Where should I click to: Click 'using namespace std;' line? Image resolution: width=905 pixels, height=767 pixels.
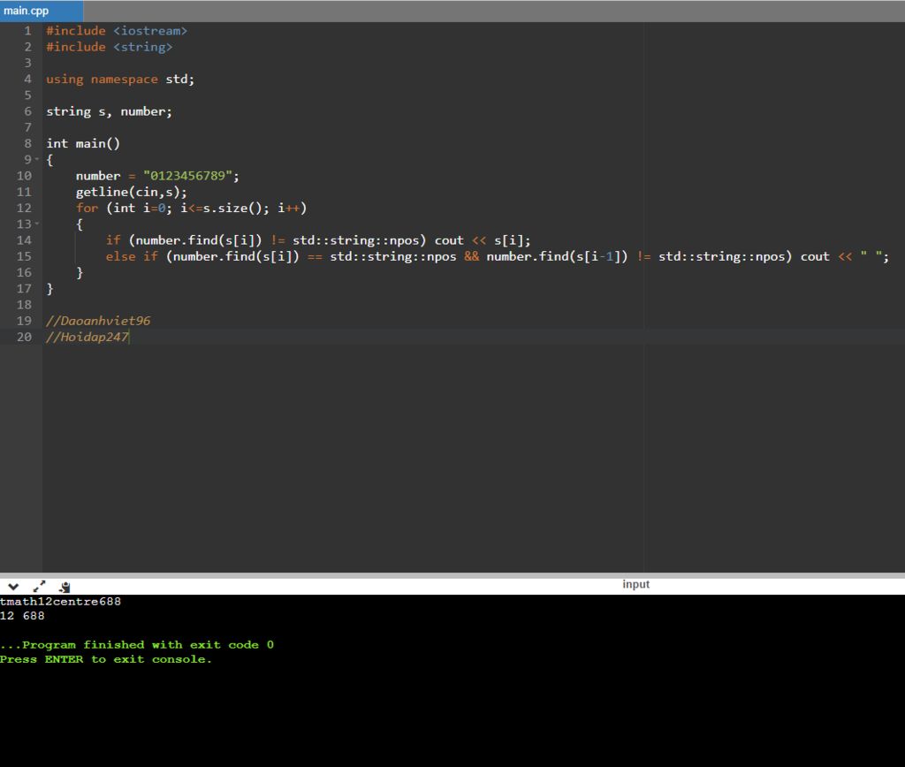tap(120, 79)
